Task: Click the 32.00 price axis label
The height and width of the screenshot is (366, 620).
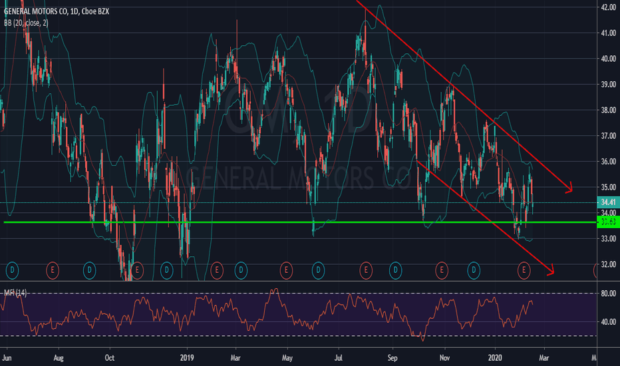Action: [x=608, y=264]
